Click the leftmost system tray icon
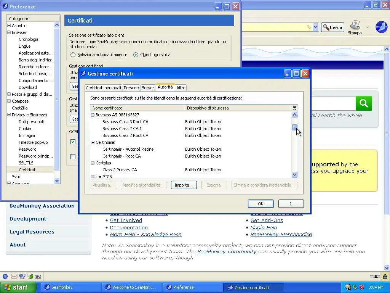Viewport: 390px width, 293px height. 348,287
